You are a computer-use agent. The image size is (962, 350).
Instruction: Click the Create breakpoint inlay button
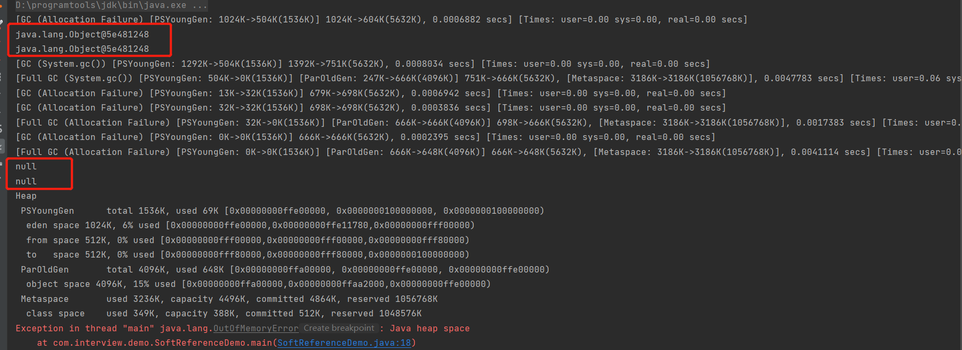pos(339,328)
